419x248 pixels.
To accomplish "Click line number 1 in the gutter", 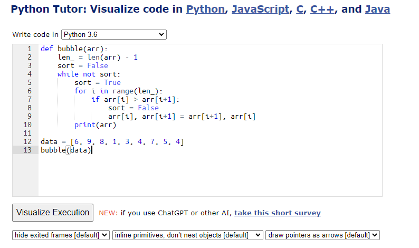I will pyautogui.click(x=30, y=49).
